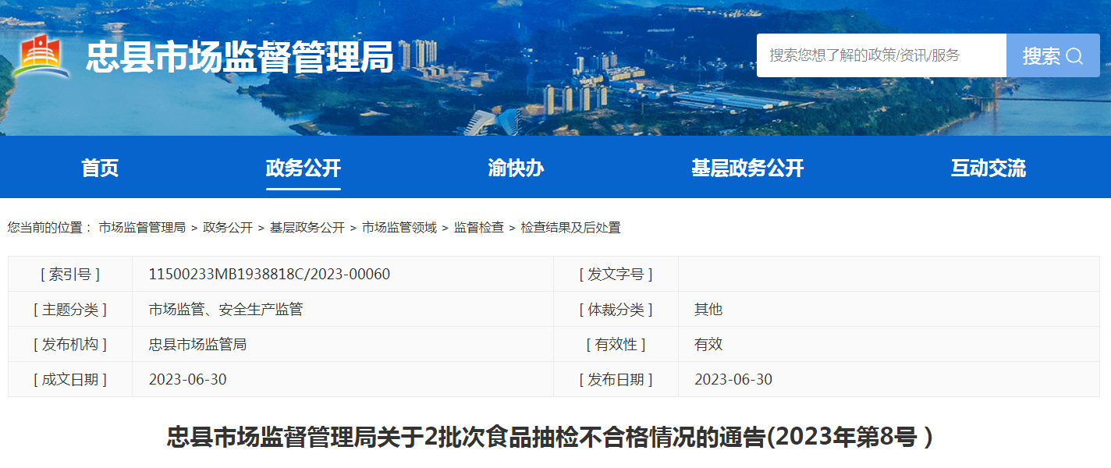This screenshot has height=468, width=1111.
Task: Select the index number 11500233MB1938818C/2023-00060
Action: click(270, 274)
